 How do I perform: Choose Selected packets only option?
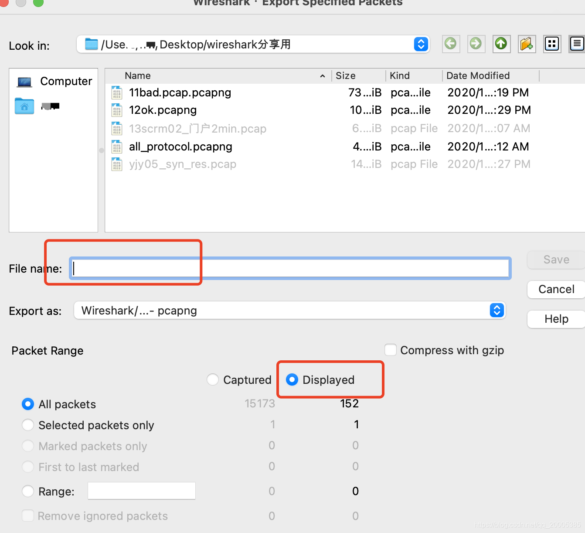28,425
